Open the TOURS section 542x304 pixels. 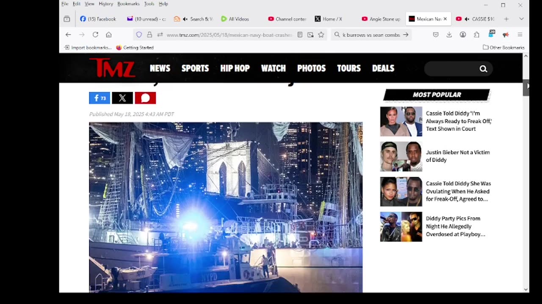[349, 68]
